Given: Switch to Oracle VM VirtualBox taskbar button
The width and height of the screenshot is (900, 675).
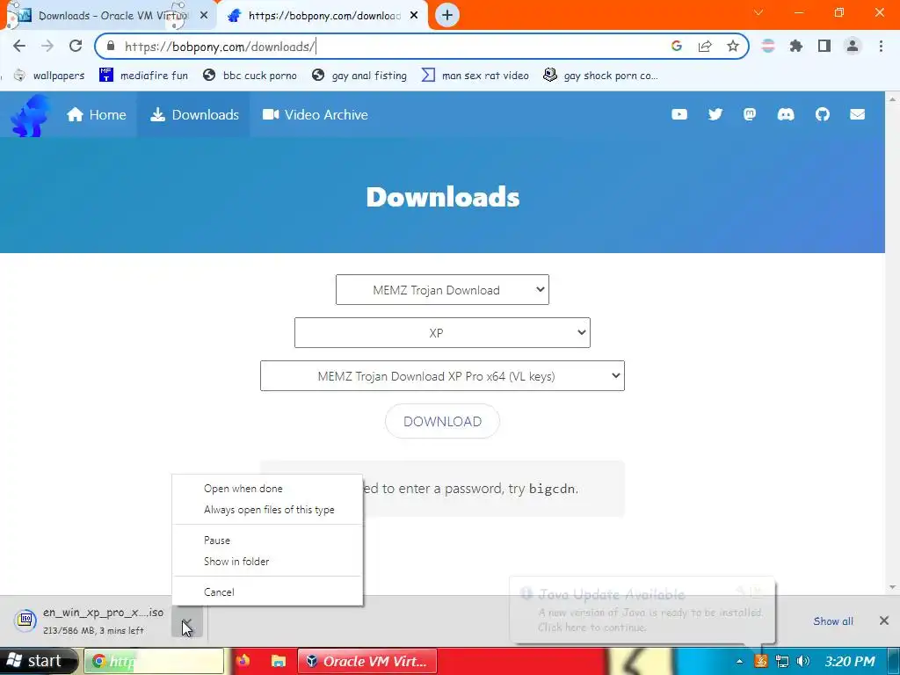Looking at the screenshot, I should click(367, 661).
